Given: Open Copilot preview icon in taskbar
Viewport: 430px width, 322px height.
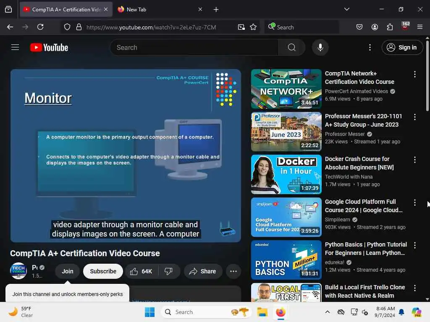Looking at the screenshot, I should 417,312.
